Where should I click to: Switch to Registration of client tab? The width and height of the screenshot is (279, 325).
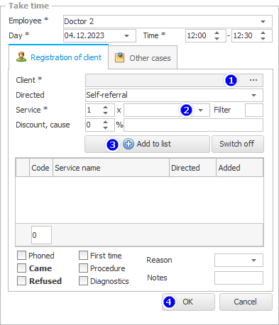[58, 57]
